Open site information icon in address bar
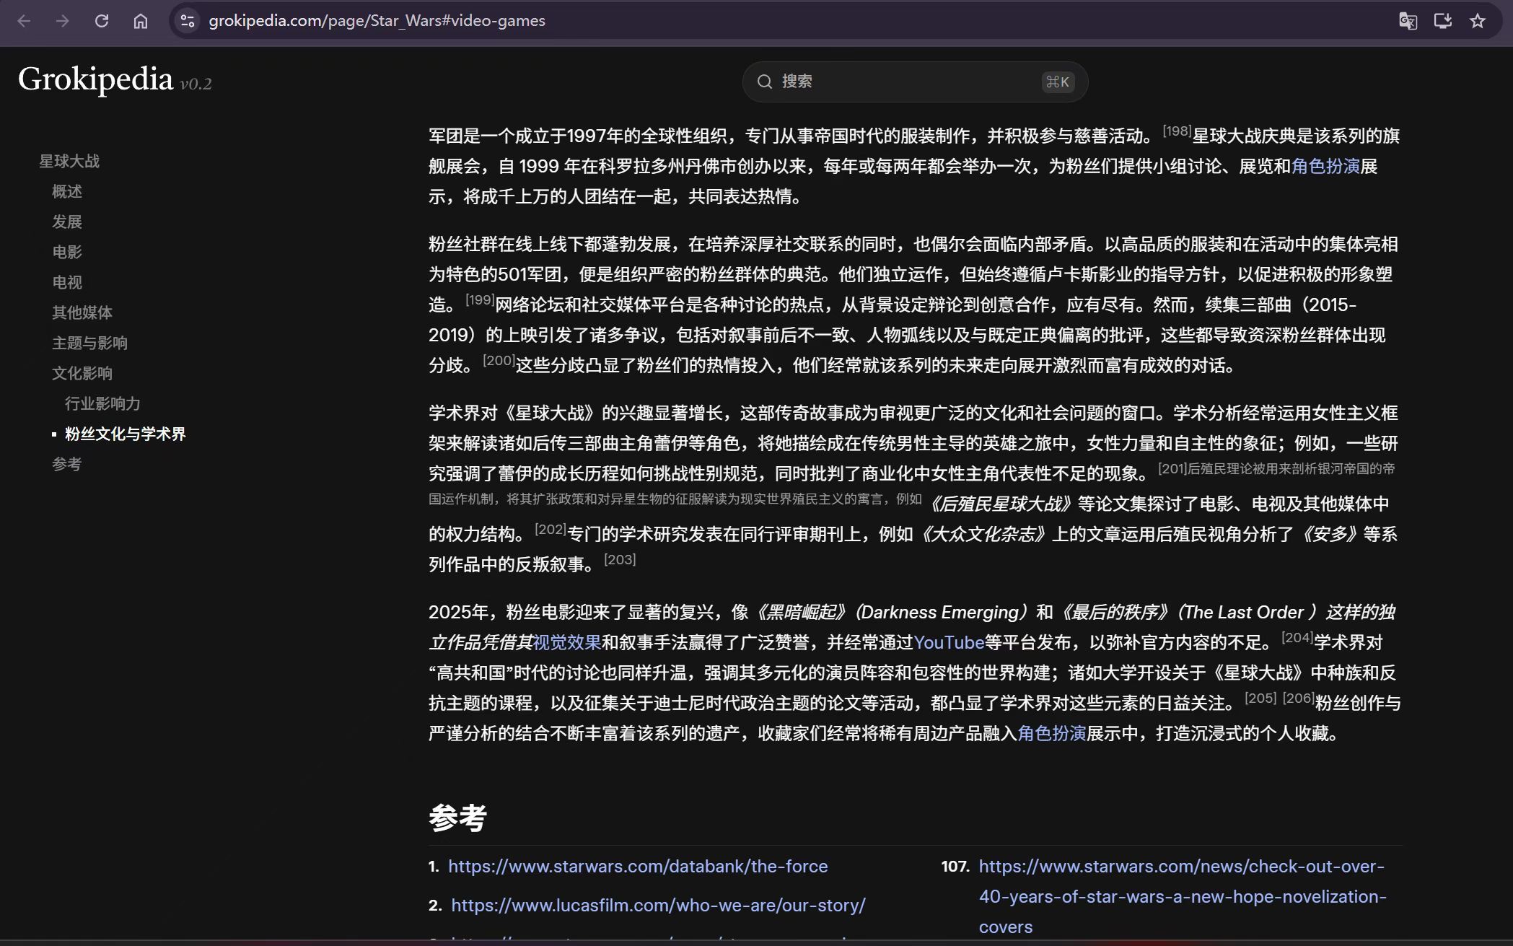1513x946 pixels. (188, 21)
